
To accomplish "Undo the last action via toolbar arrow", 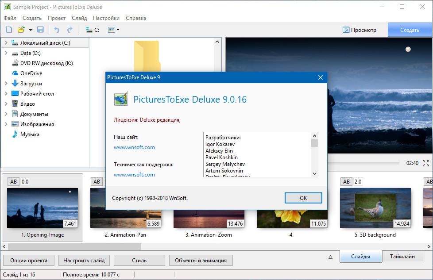I will (56, 30).
